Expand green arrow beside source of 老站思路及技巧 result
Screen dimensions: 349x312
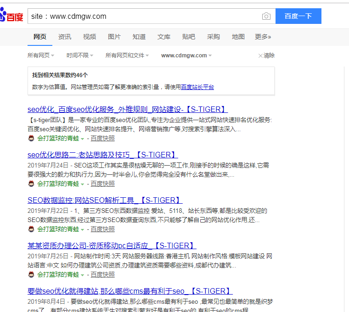click(x=82, y=184)
